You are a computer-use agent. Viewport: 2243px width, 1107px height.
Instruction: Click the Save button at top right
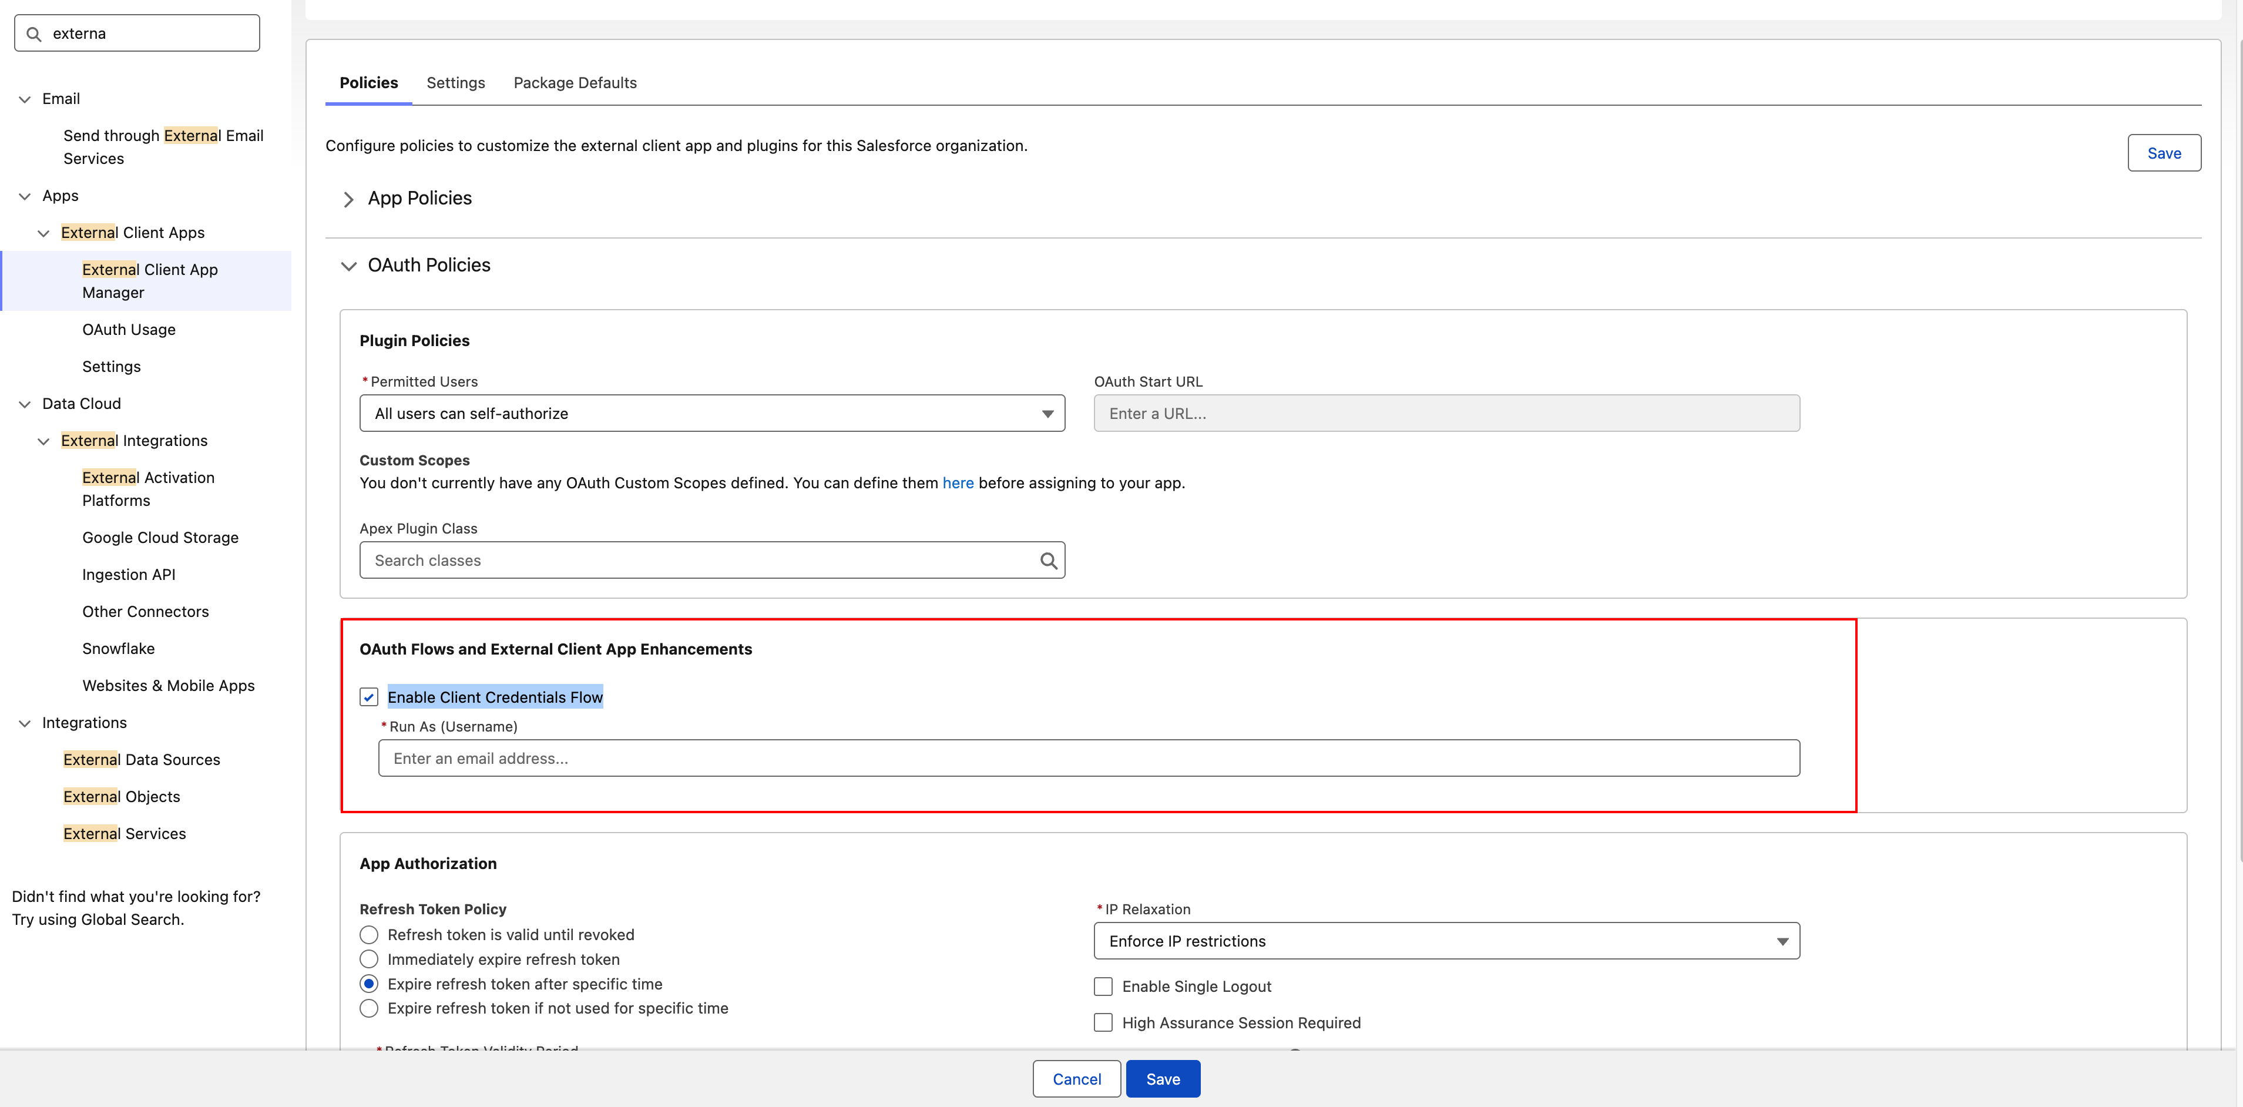coord(2165,152)
